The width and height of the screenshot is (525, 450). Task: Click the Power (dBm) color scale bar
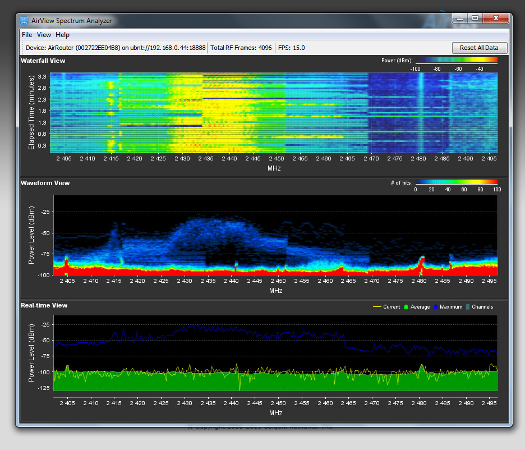pos(456,60)
